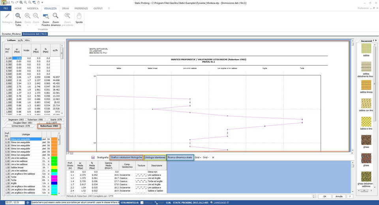Save using quick access floppy icon
This screenshot has height=205, width=379.
(x=8, y=2)
